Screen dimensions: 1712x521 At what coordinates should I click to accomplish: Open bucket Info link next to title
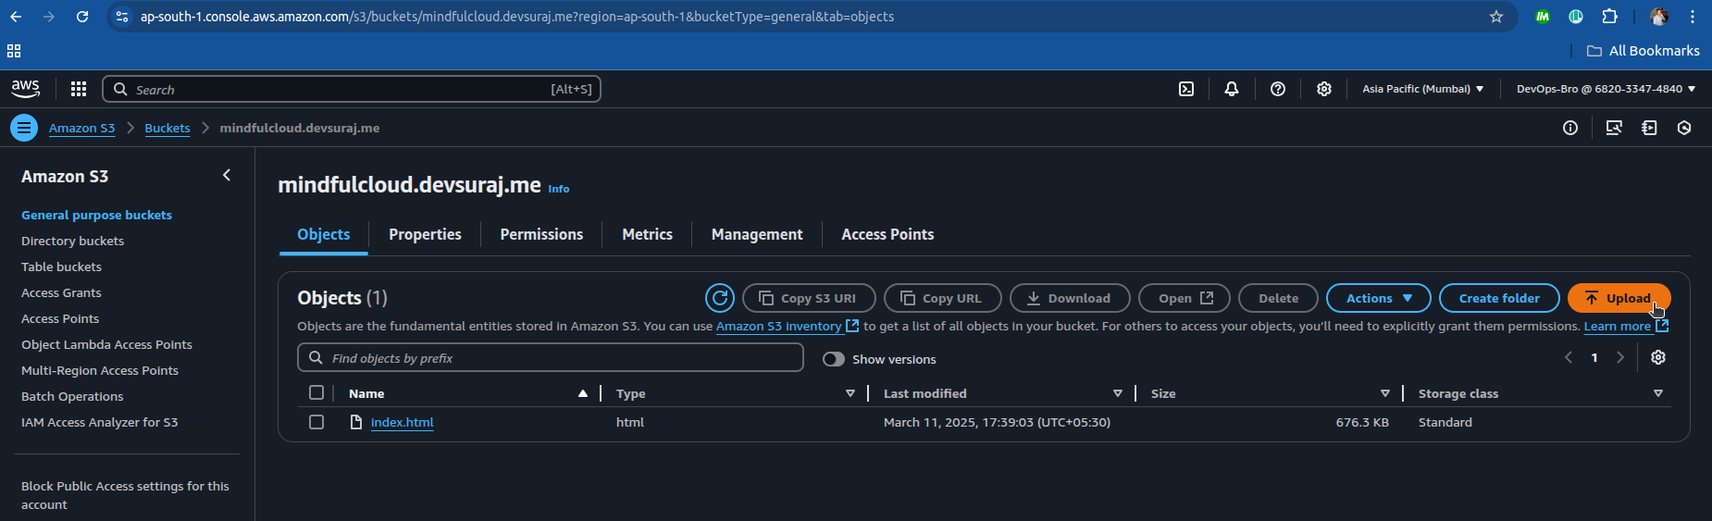(x=559, y=189)
